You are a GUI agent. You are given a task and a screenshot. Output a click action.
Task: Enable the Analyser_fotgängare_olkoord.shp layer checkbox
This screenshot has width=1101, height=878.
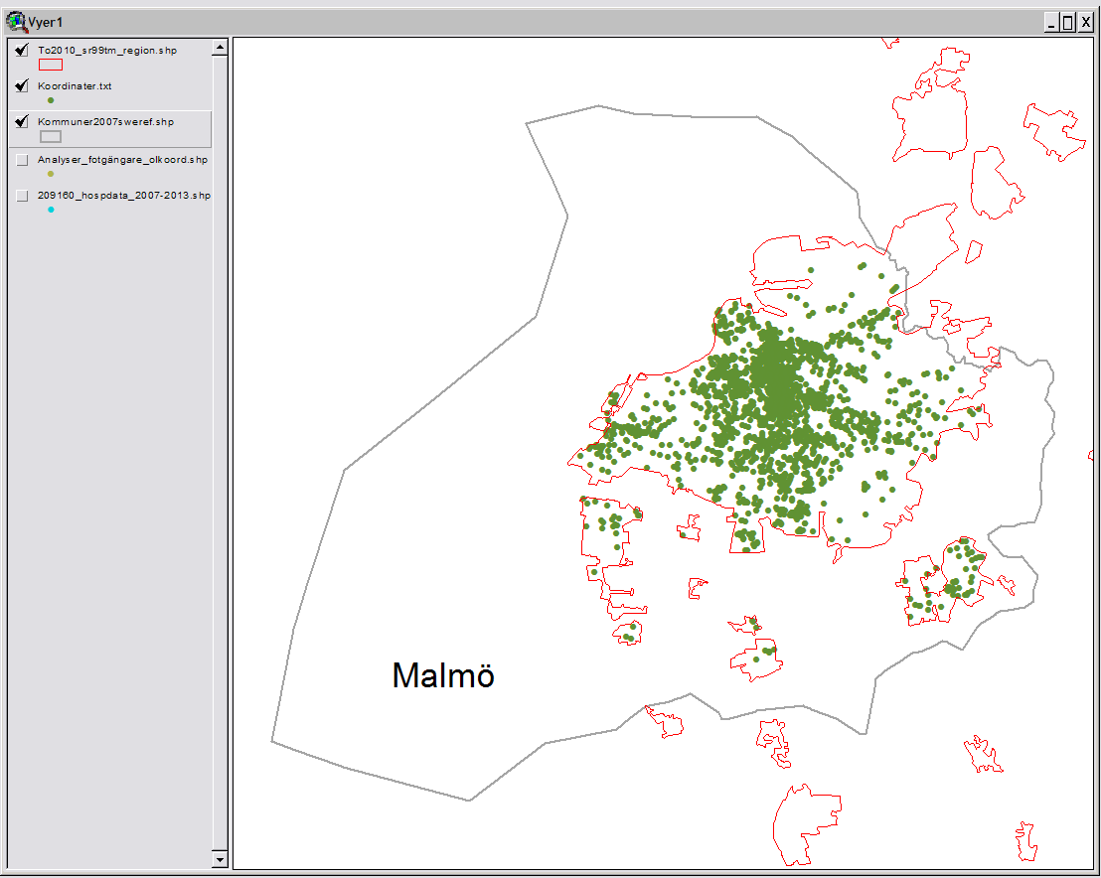[22, 160]
